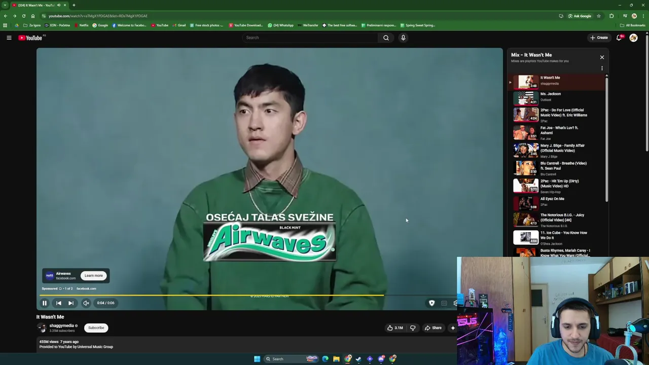This screenshot has width=649, height=365.
Task: Go to previous video in player
Action: pos(59,303)
